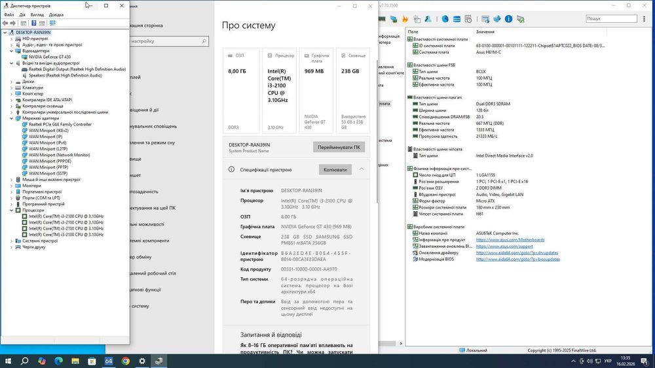This screenshot has width=655, height=368.
Task: Collapse the Процесори tree node
Action: (11, 210)
